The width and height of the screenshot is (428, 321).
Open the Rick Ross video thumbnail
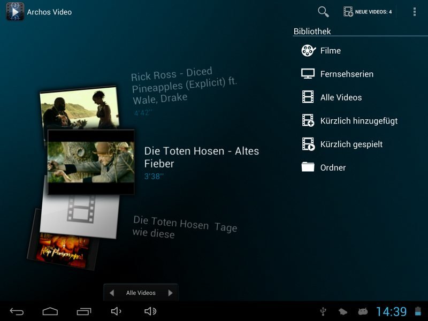click(79, 108)
